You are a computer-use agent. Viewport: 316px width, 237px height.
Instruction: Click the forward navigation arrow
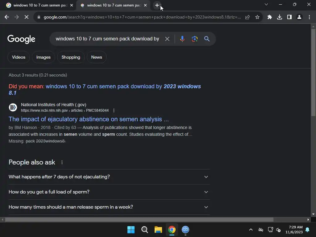pos(17,17)
